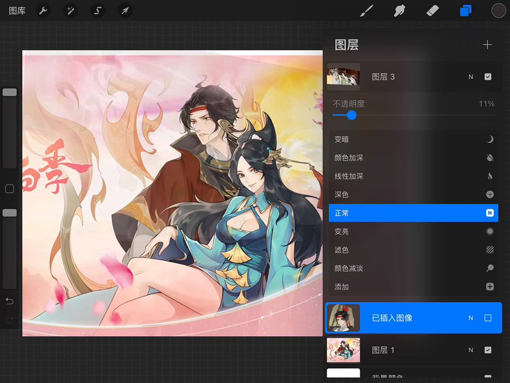Open blend mode N on 已插入图像 layer
510x383 pixels.
tap(471, 318)
